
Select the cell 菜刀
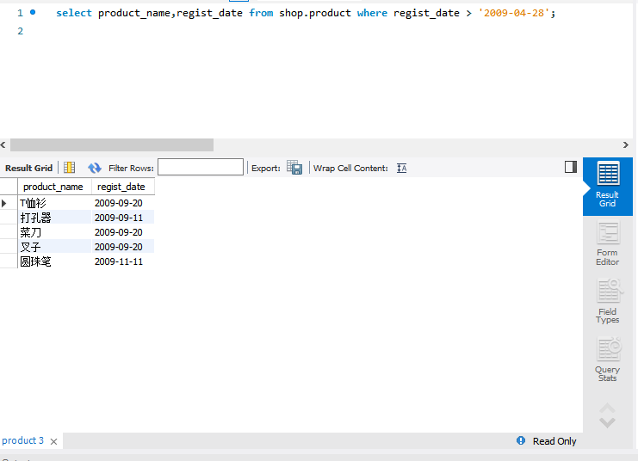pos(54,232)
